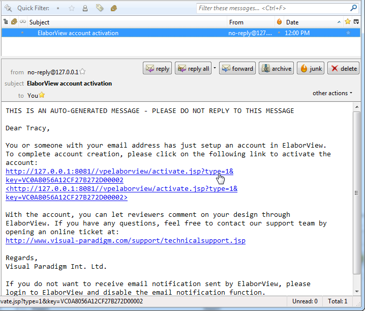Click the Unread: 0 status bar entry

pos(305,301)
